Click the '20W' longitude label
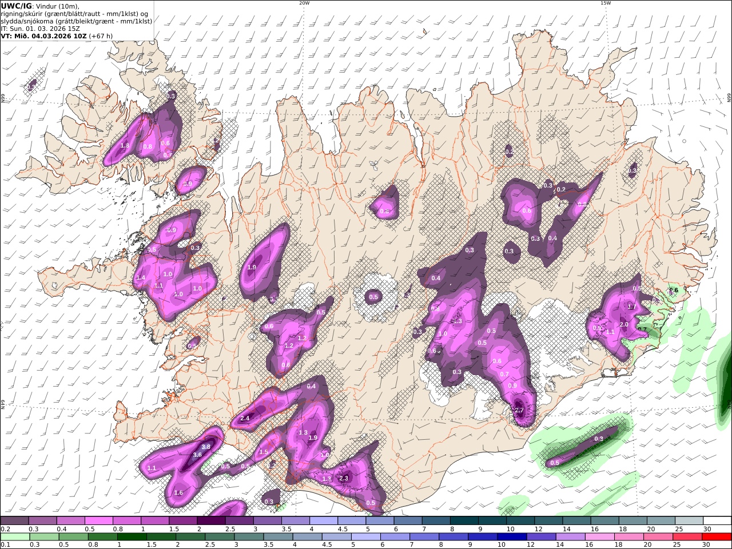Screen dimensions: 732x549 [304, 3]
